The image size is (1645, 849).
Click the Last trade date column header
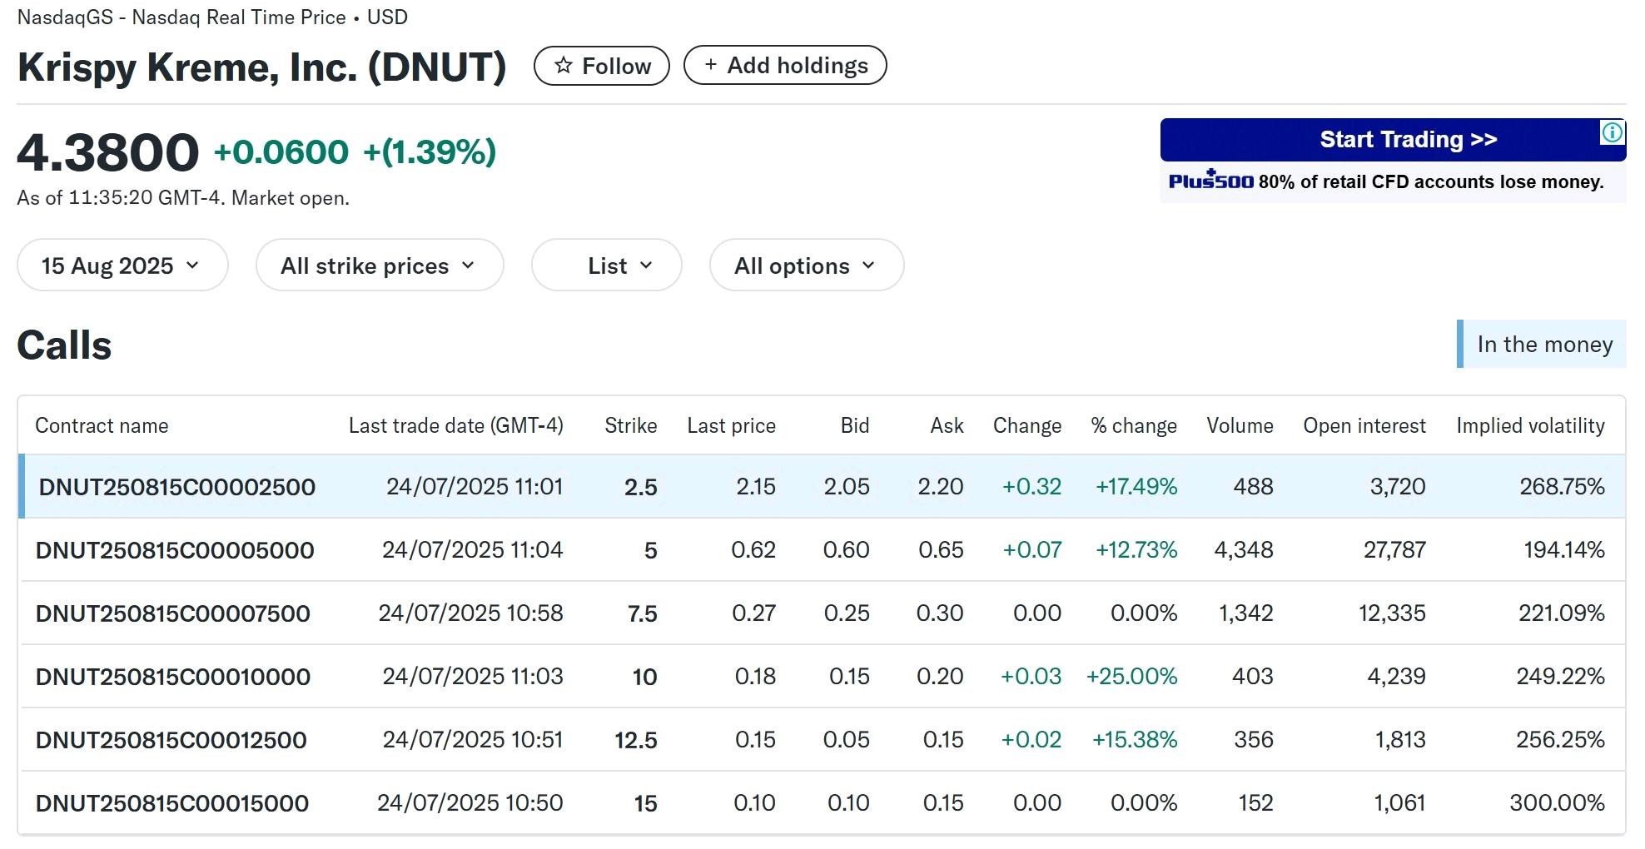(x=456, y=425)
